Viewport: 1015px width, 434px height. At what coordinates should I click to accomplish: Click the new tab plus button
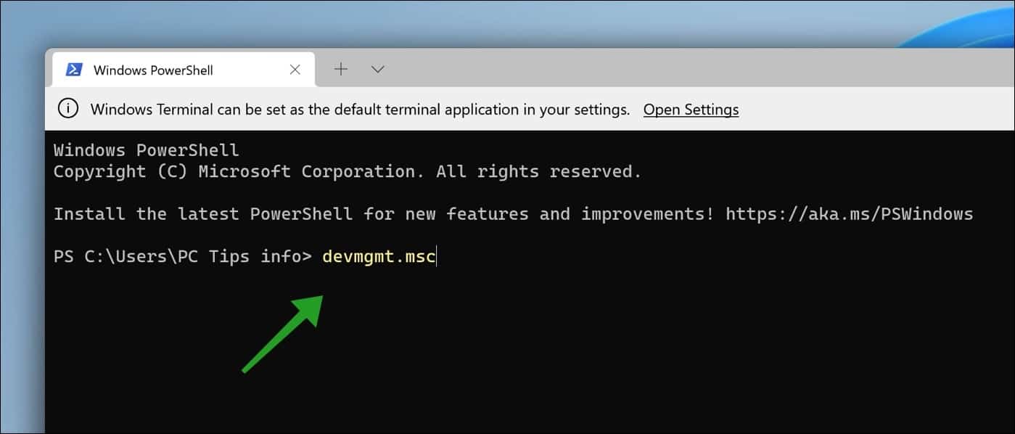coord(340,69)
